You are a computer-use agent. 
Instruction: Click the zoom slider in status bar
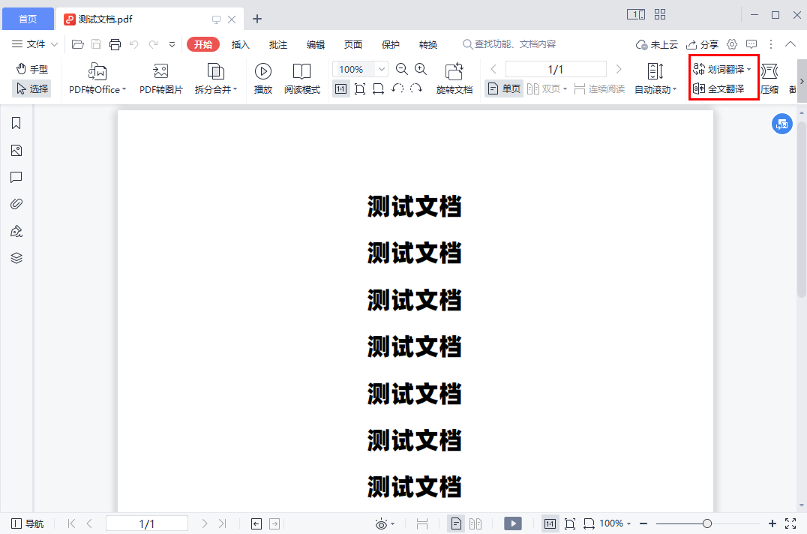[x=707, y=523]
